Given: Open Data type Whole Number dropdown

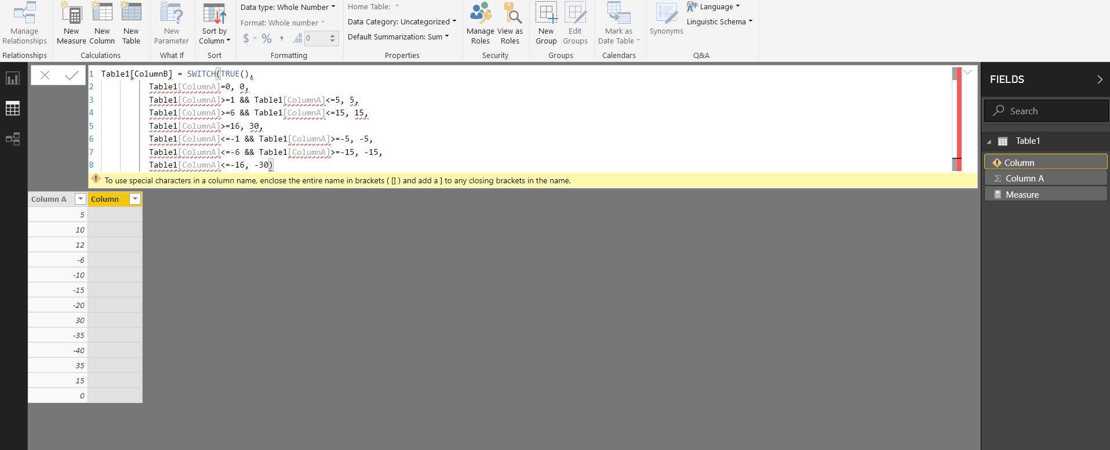Looking at the screenshot, I should (288, 7).
